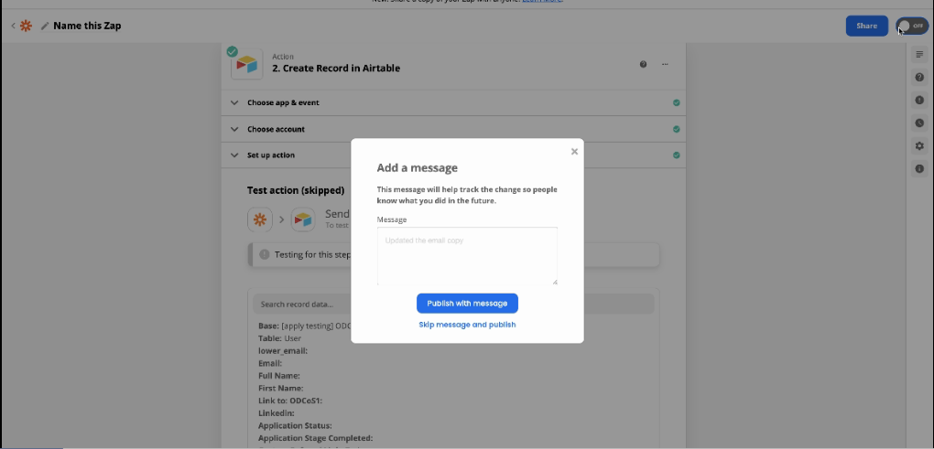Image resolution: width=934 pixels, height=449 pixels.
Task: Select the 'Link to: ODCoS1:' record line
Action: click(290, 401)
